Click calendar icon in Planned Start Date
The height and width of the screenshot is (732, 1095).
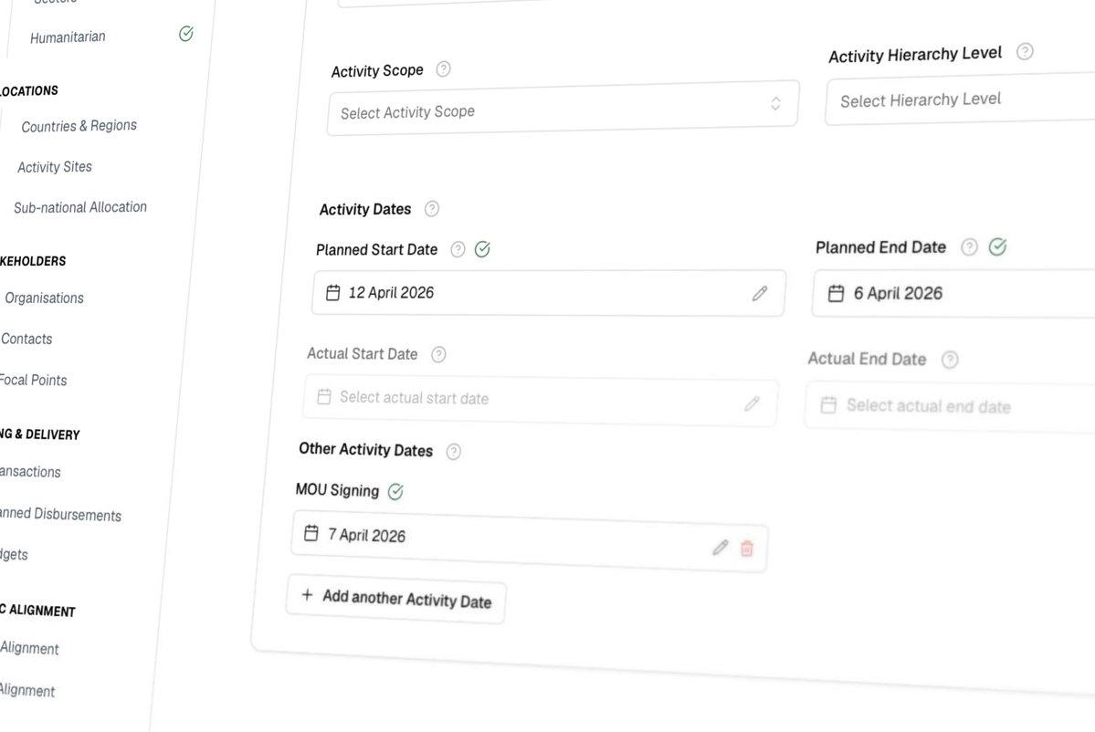(333, 292)
